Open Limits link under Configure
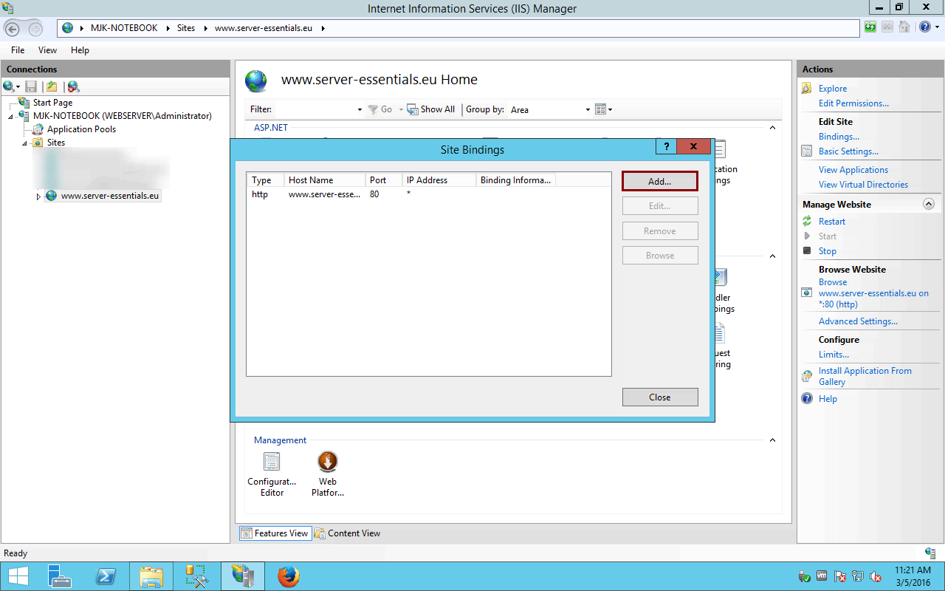The height and width of the screenshot is (591, 945). [x=834, y=355]
